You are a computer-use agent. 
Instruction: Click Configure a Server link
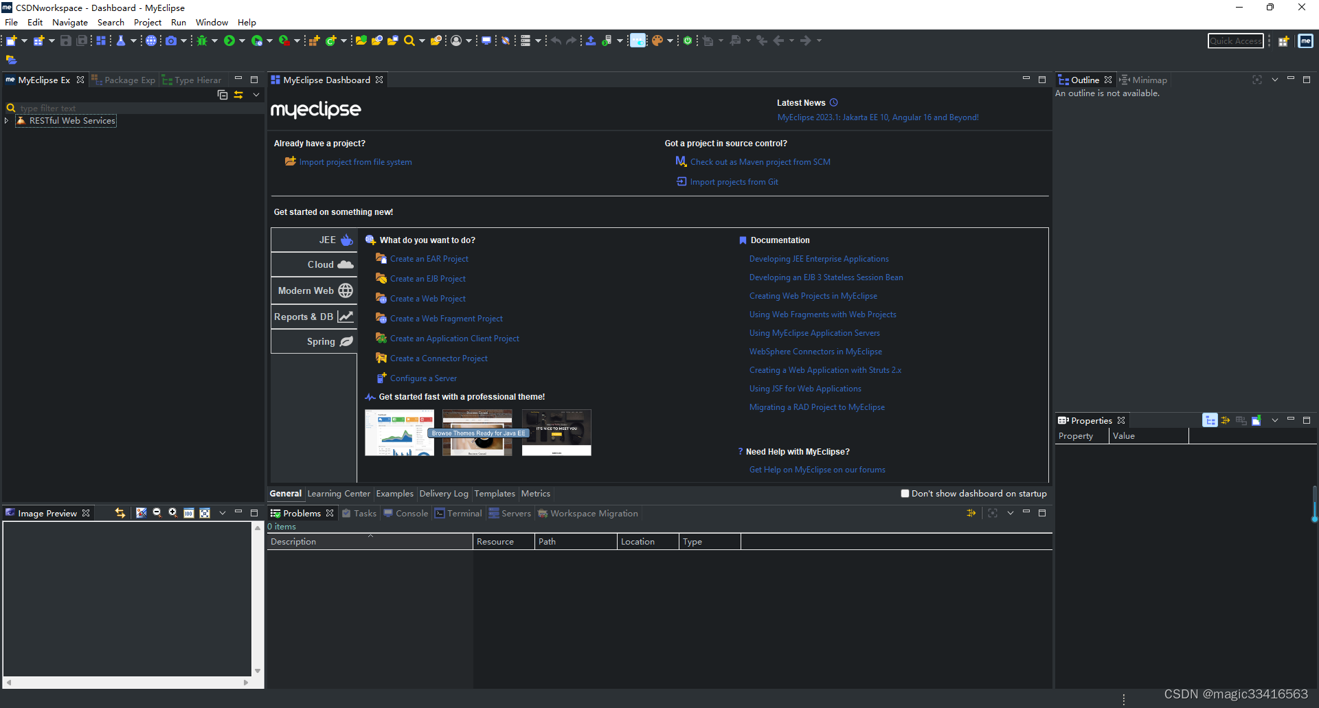pyautogui.click(x=423, y=378)
